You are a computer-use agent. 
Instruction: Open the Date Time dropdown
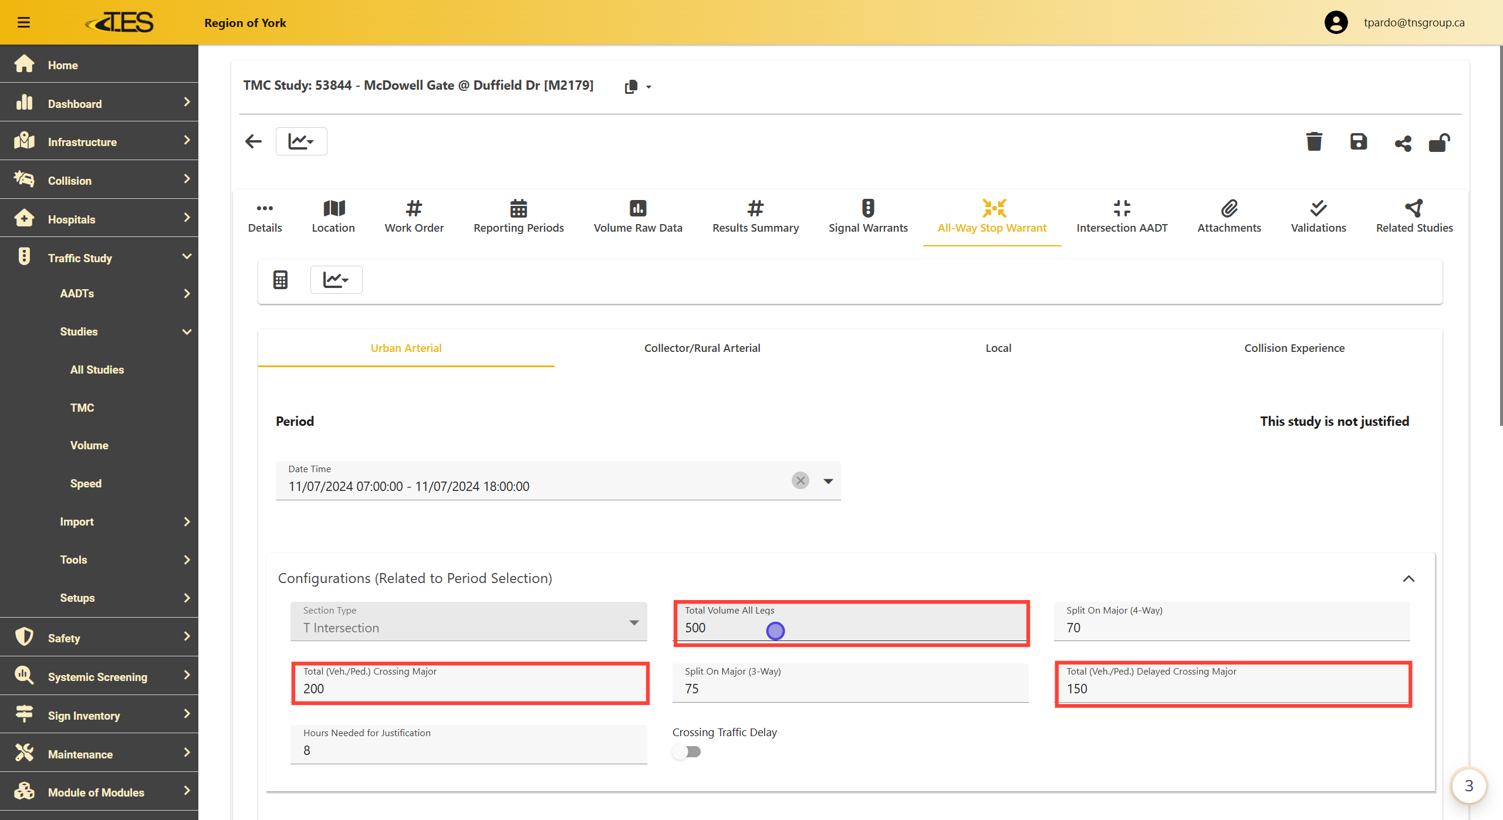[x=828, y=481]
